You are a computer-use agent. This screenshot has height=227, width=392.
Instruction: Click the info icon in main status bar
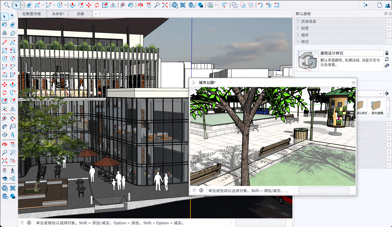[x=29, y=223]
